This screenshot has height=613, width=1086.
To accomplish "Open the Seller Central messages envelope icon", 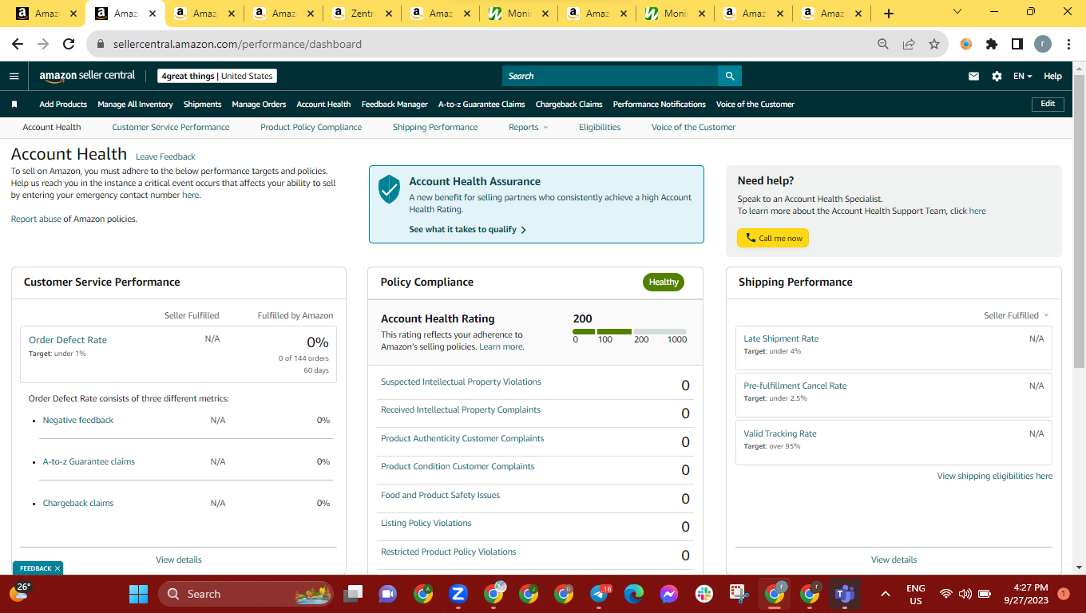I will click(x=973, y=76).
